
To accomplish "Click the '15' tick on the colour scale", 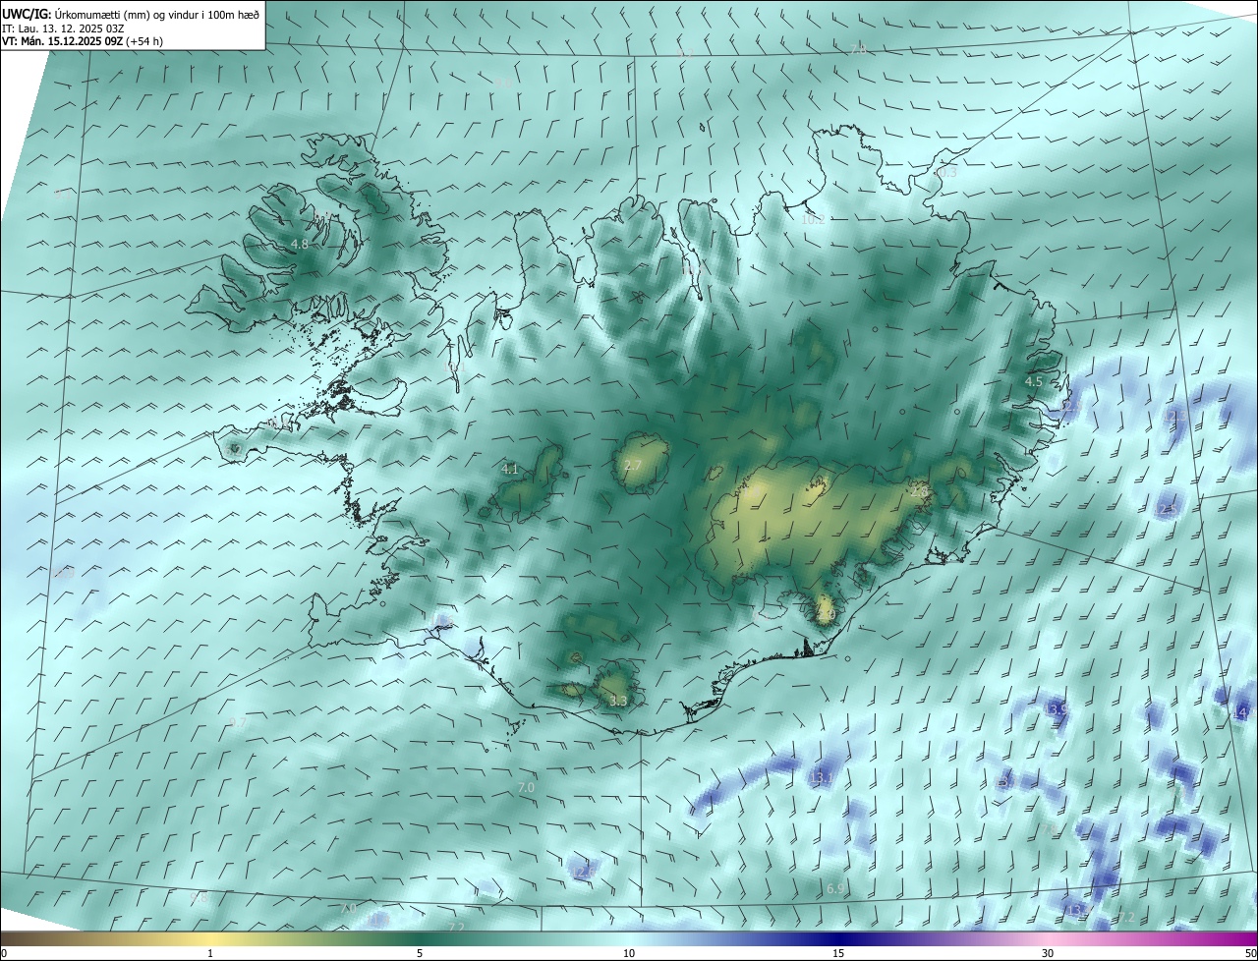I will 838,953.
